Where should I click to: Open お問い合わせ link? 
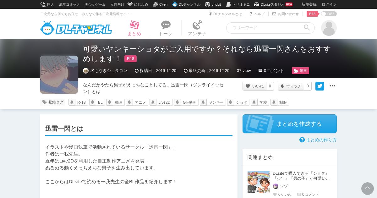286,14
